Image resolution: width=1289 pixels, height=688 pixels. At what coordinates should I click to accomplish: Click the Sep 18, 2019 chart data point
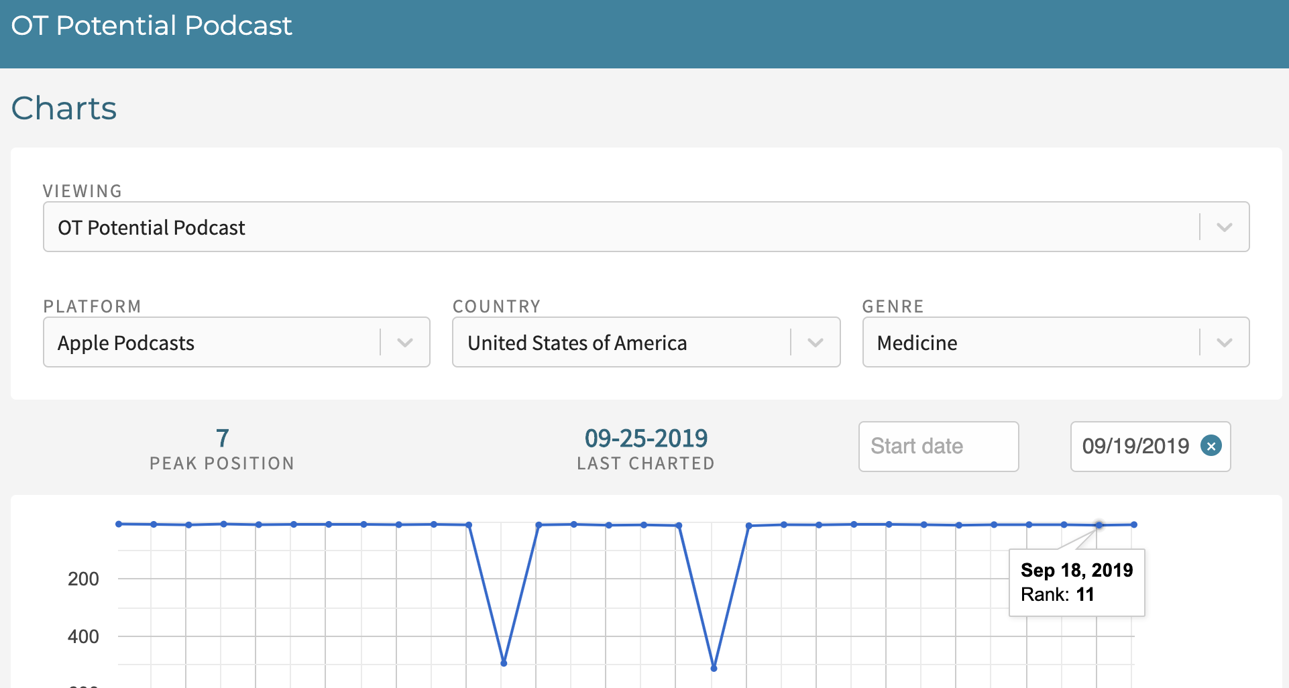(1099, 525)
